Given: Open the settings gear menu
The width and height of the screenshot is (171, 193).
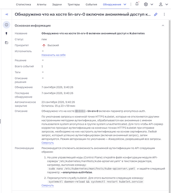Looking at the screenshot, I should point(146,4).
